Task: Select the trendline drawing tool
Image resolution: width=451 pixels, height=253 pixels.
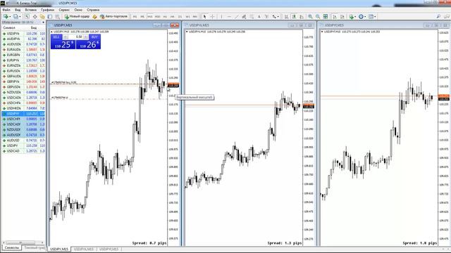Action: click(x=237, y=17)
